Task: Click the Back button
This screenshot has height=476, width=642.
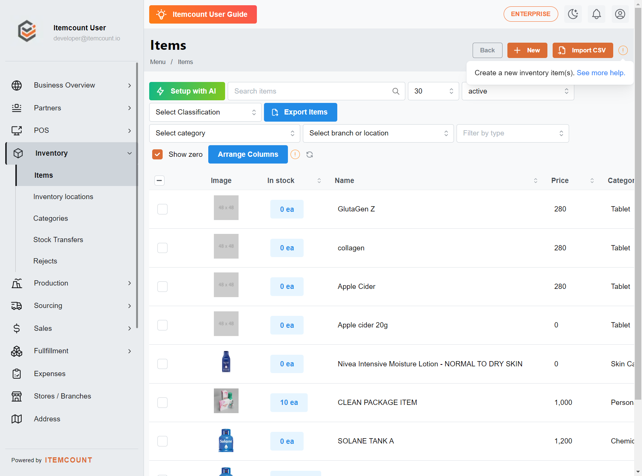Action: click(x=488, y=51)
